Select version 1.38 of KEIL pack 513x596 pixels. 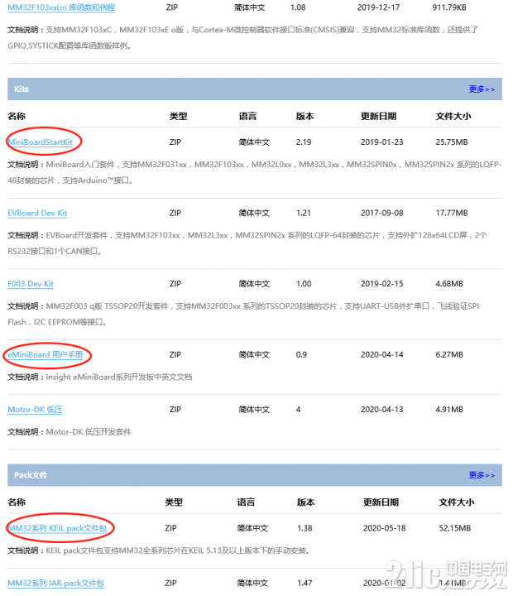pyautogui.click(x=304, y=528)
